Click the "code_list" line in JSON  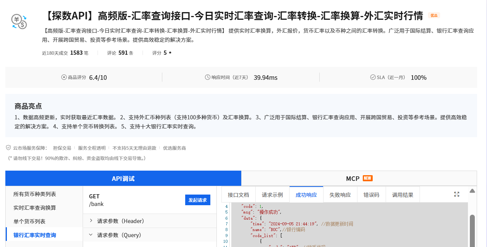coord(266,235)
